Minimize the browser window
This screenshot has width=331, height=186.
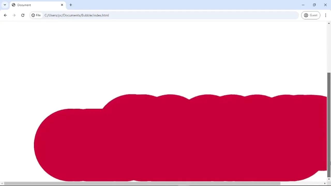[x=303, y=5]
